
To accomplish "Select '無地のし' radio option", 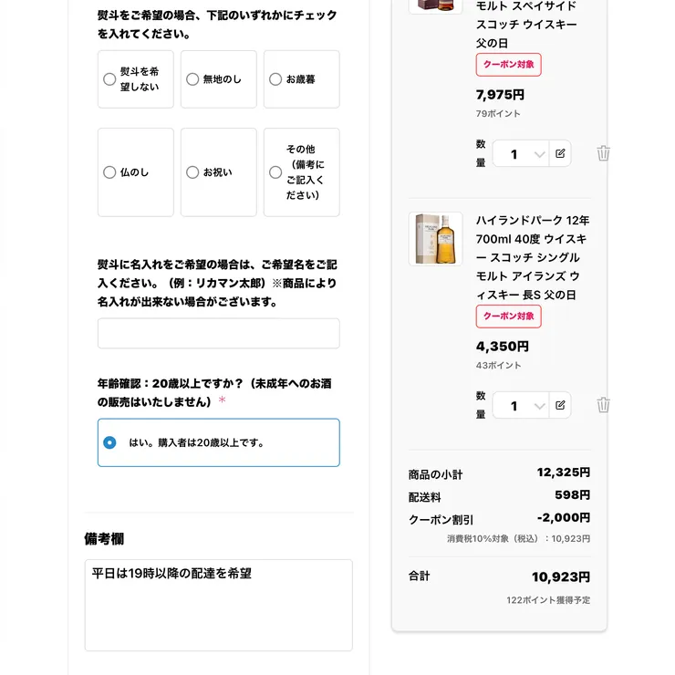I will [x=192, y=79].
